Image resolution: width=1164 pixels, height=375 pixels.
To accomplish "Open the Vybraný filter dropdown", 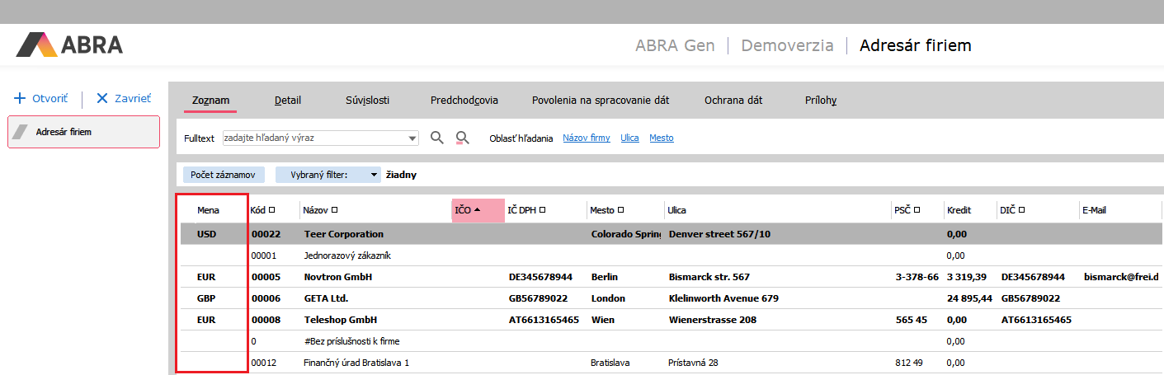I will [328, 175].
